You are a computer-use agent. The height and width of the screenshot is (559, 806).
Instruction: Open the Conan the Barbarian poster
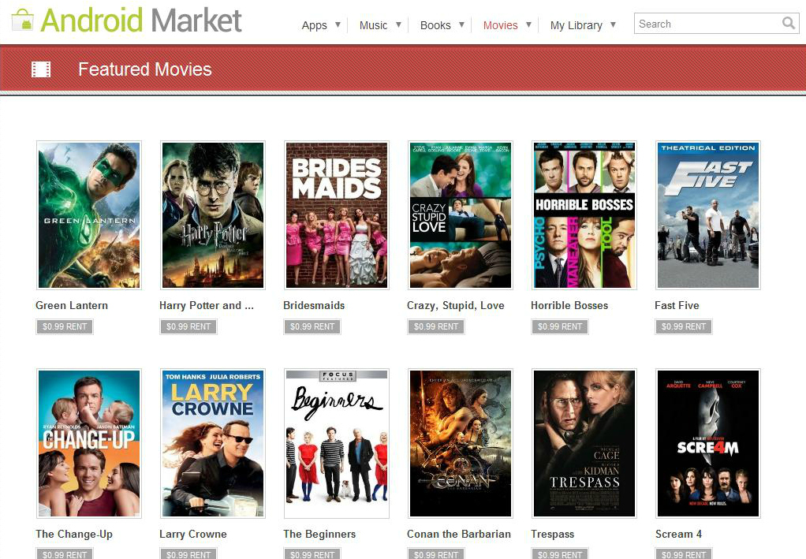pos(461,443)
